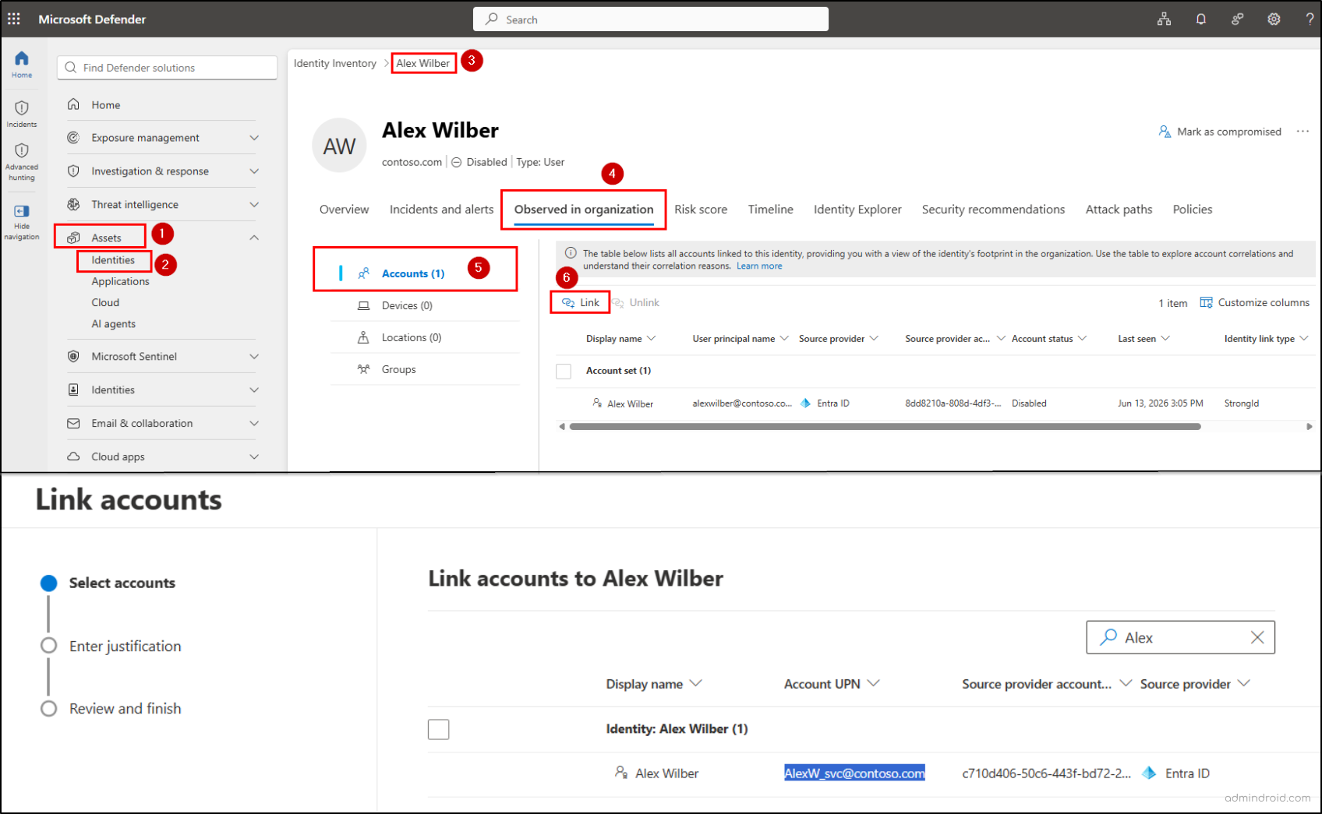Click Identity Inventory breadcrumb link
The image size is (1322, 814).
coord(334,64)
